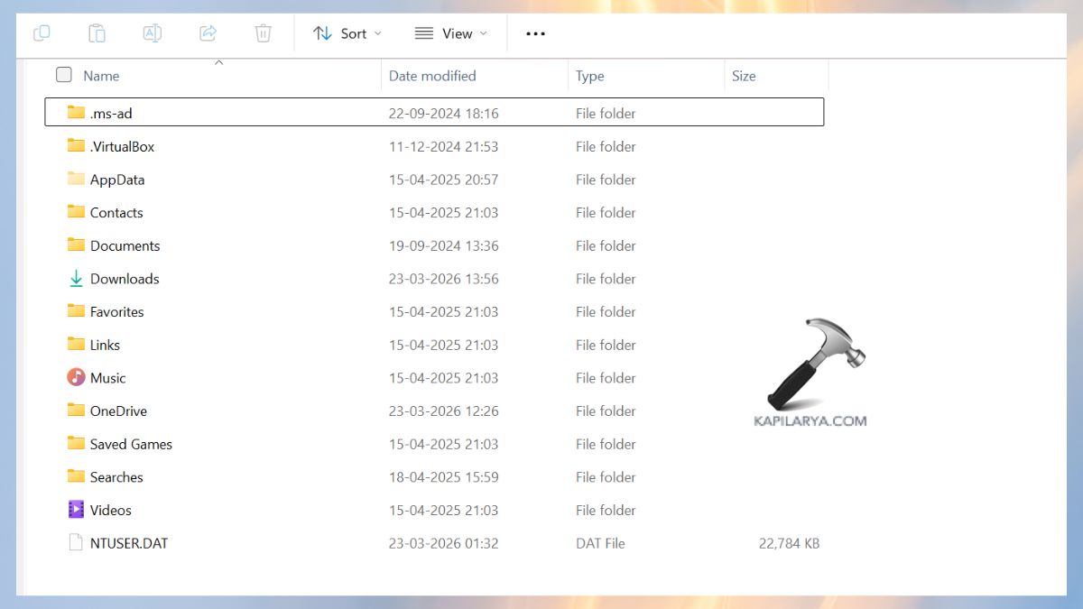Sort files by the Size column header
This screenshot has height=609, width=1083.
pos(744,76)
